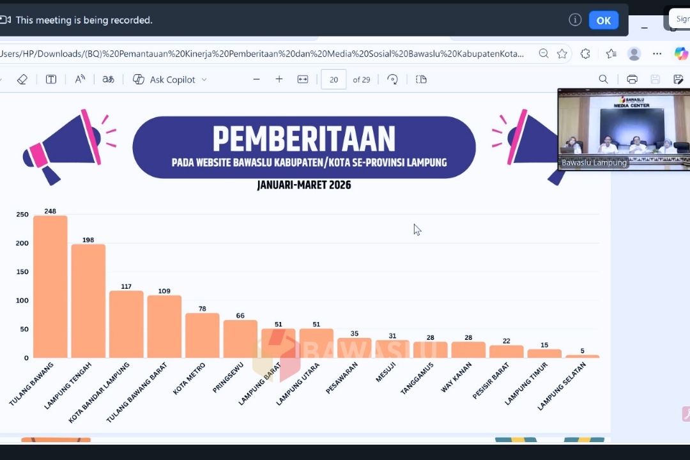Click the Translate icon
Viewport: 690px width, 460px height.
[109, 79]
